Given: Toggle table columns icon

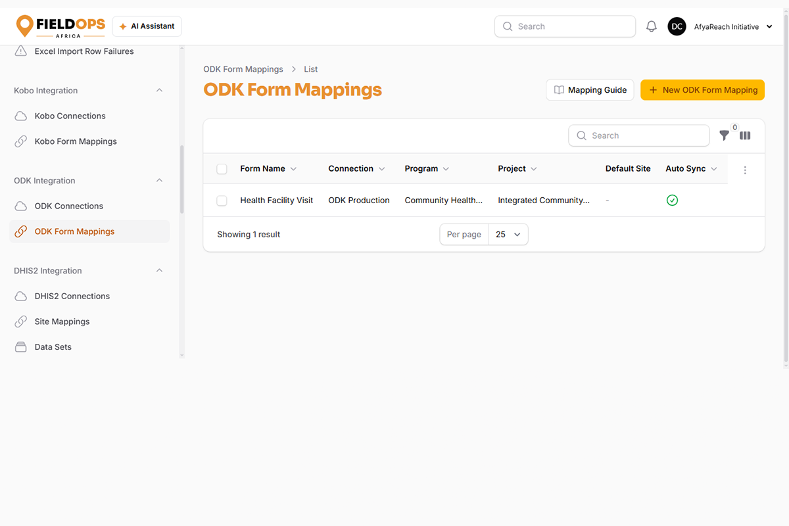Looking at the screenshot, I should [745, 135].
